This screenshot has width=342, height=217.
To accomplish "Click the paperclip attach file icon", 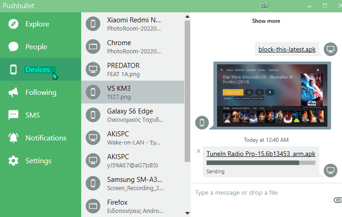I will 338,200.
